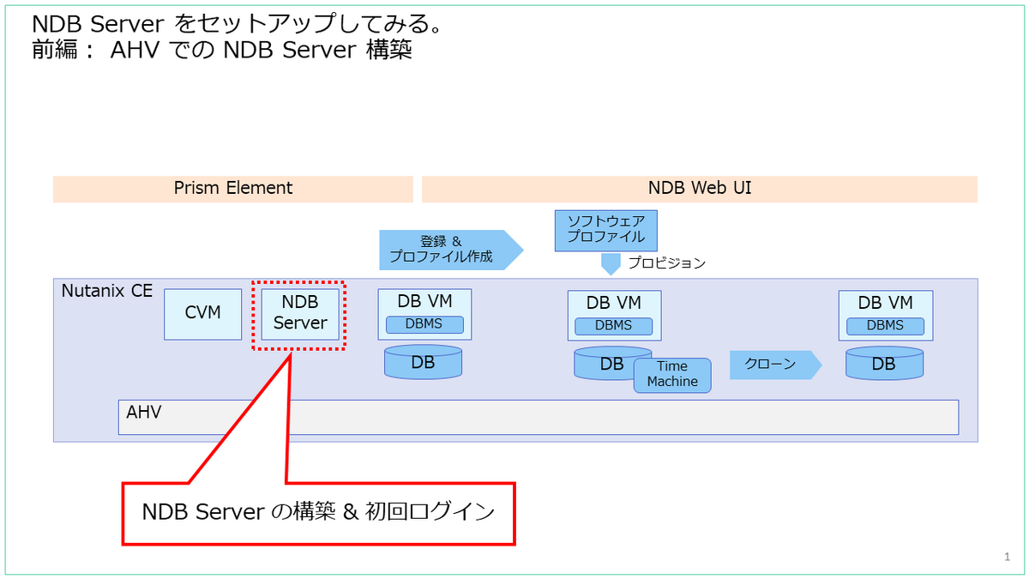Click the Nutanix CE label

click(x=107, y=292)
